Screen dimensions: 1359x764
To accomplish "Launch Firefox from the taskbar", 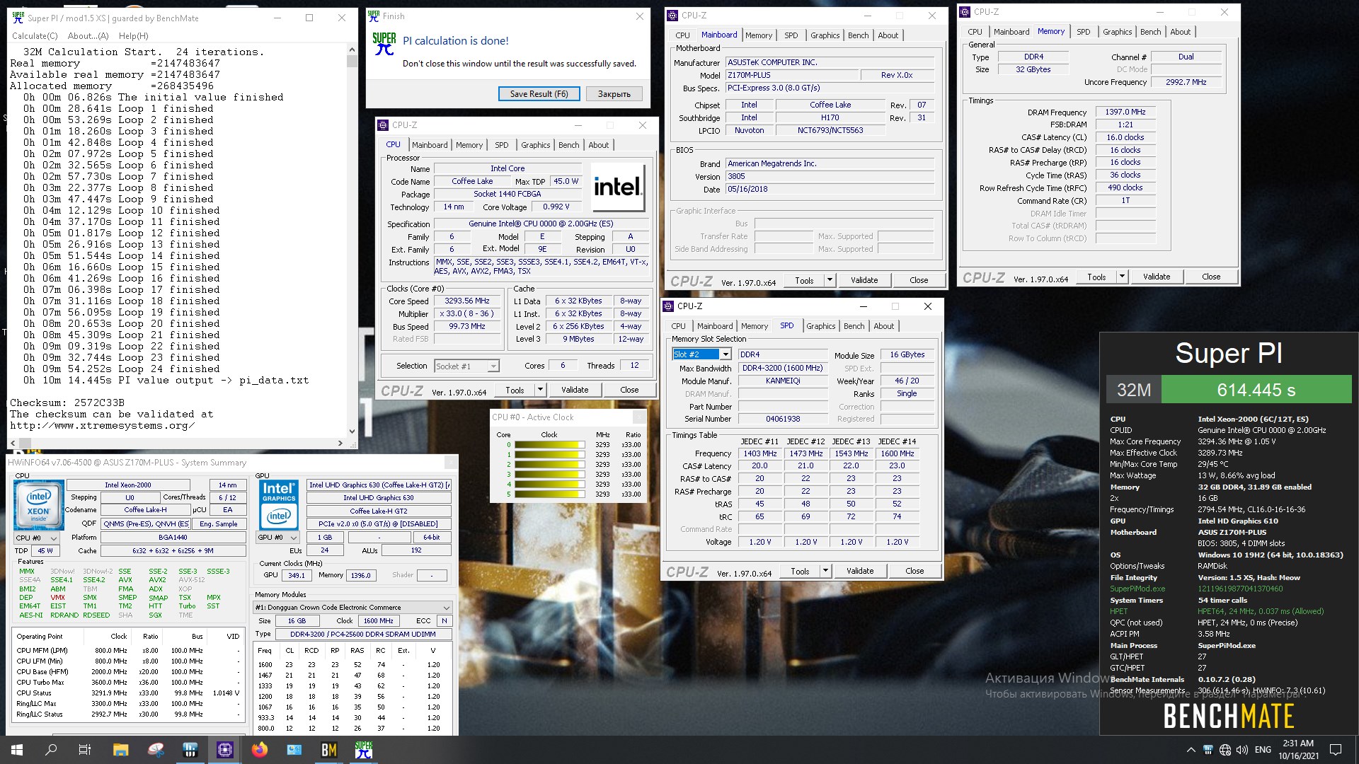I will pyautogui.click(x=260, y=750).
